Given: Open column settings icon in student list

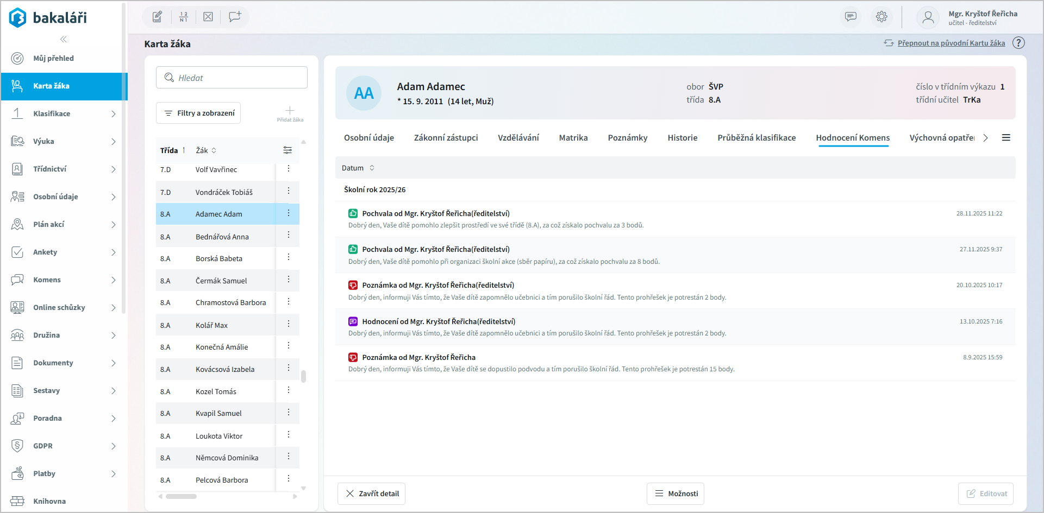Looking at the screenshot, I should pyautogui.click(x=287, y=150).
